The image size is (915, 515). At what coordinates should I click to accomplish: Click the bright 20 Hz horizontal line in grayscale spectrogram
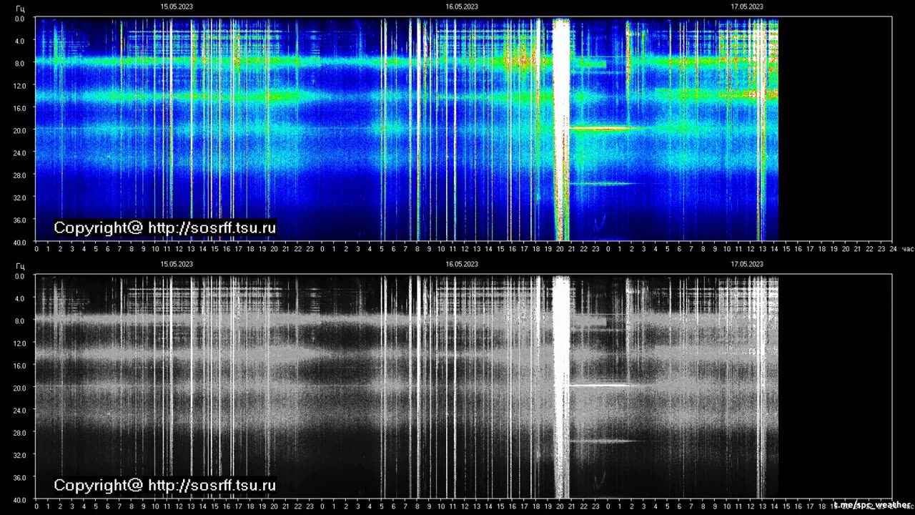pyautogui.click(x=600, y=386)
